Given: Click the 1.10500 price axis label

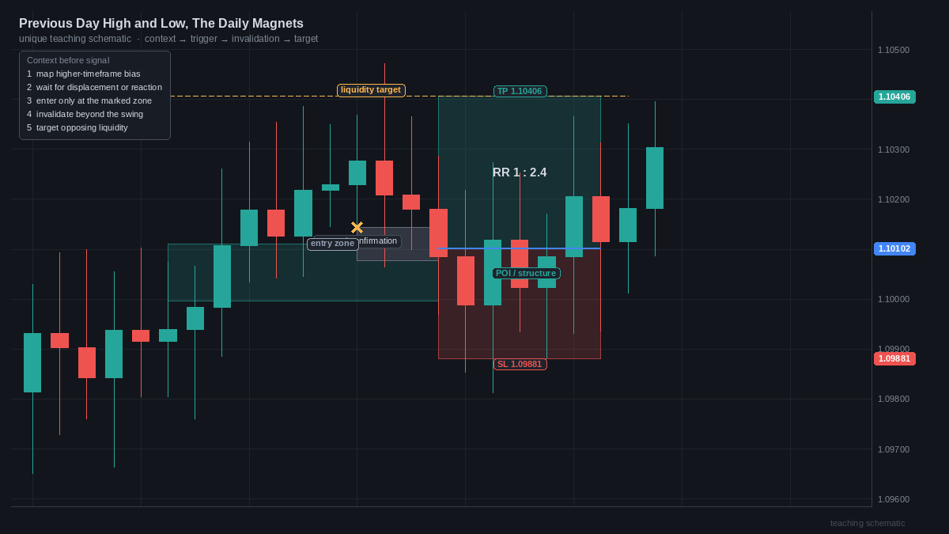Looking at the screenshot, I should (894, 50).
